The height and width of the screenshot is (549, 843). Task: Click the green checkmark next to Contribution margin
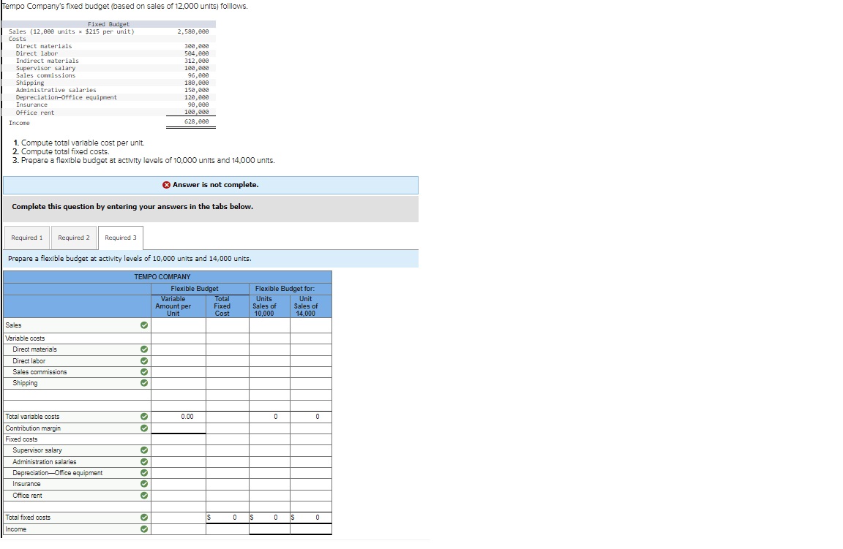click(x=145, y=428)
